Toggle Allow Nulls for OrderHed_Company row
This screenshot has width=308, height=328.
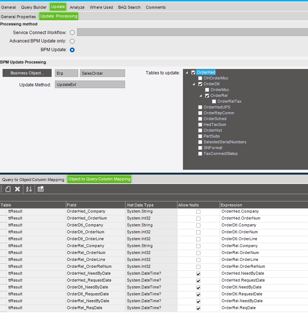[x=198, y=212]
